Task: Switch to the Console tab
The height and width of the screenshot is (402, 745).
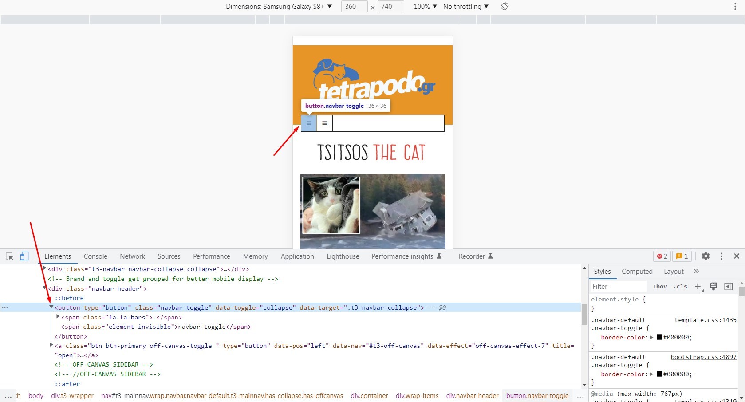Action: (95, 256)
